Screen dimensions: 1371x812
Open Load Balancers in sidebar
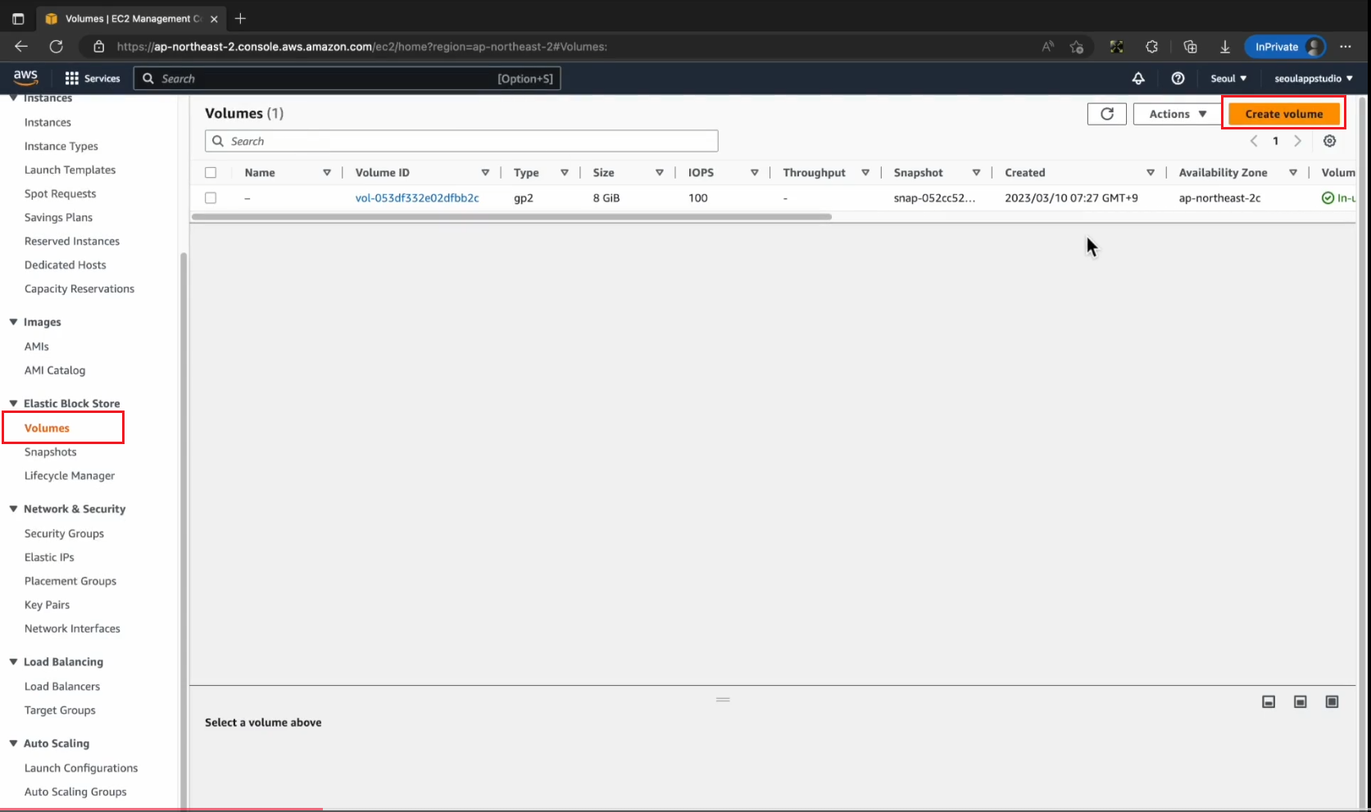tap(62, 687)
